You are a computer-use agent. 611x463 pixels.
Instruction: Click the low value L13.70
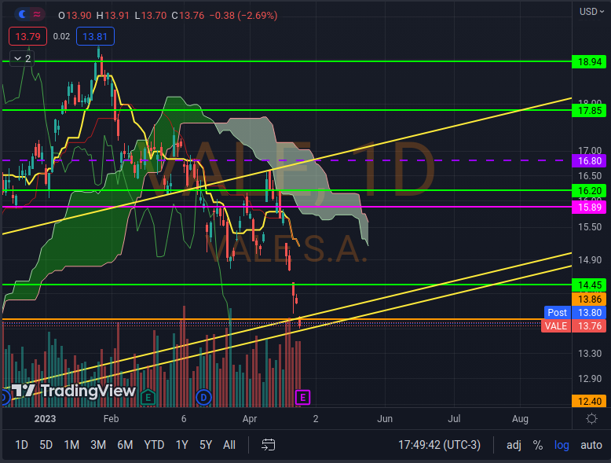(x=151, y=16)
